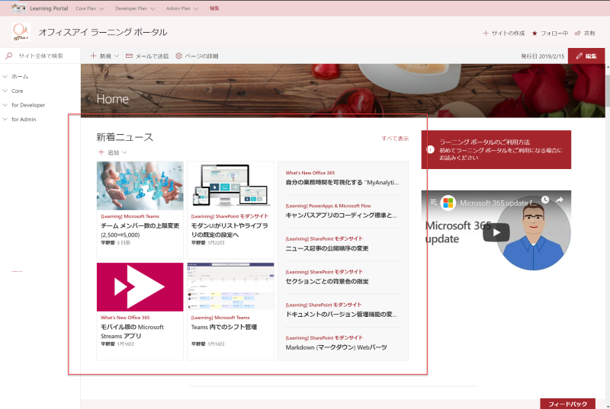Click the red 編集 page button
Viewport: 610px width, 409px height.
pyautogui.click(x=586, y=56)
